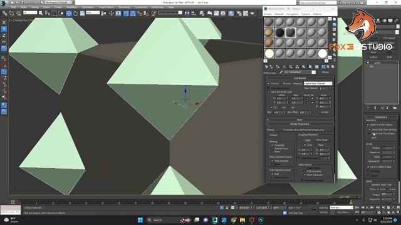Click the Align tool
The image size is (401, 225).
coord(194,13)
